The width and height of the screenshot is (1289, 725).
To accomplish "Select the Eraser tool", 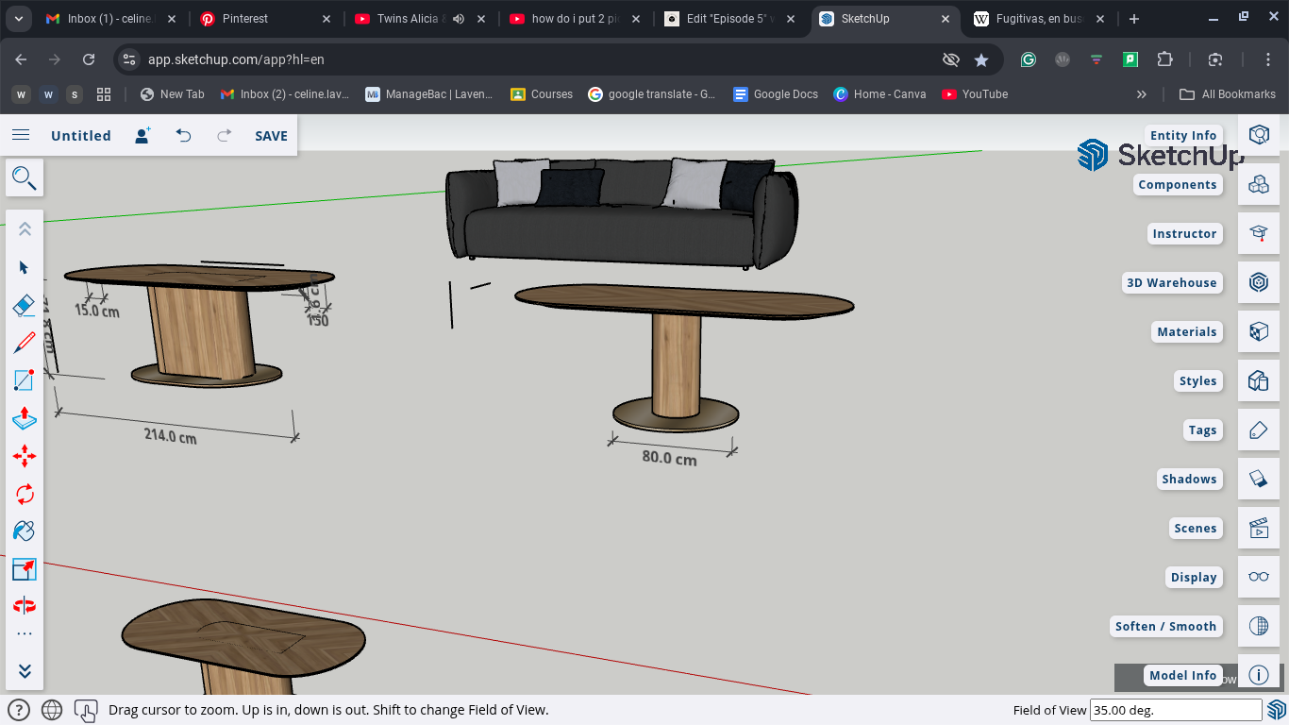I will (x=25, y=305).
